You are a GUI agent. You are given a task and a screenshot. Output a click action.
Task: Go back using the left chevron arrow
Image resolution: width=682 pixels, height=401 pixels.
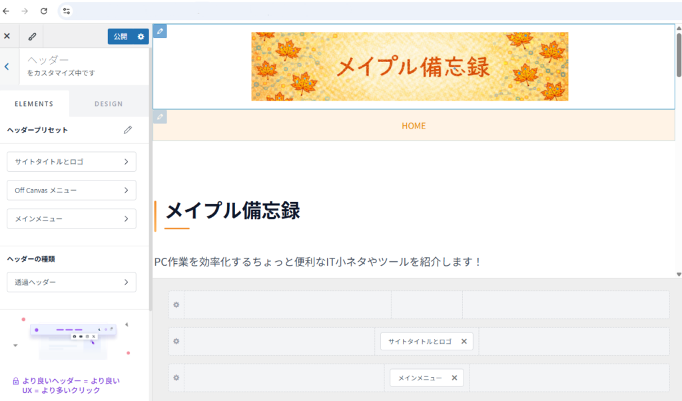point(7,67)
